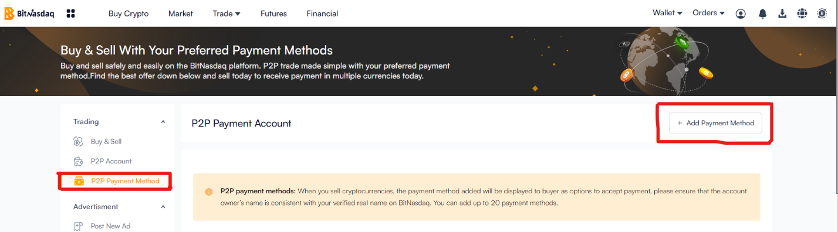Click the Buy & Sell sidebar icon

click(79, 141)
